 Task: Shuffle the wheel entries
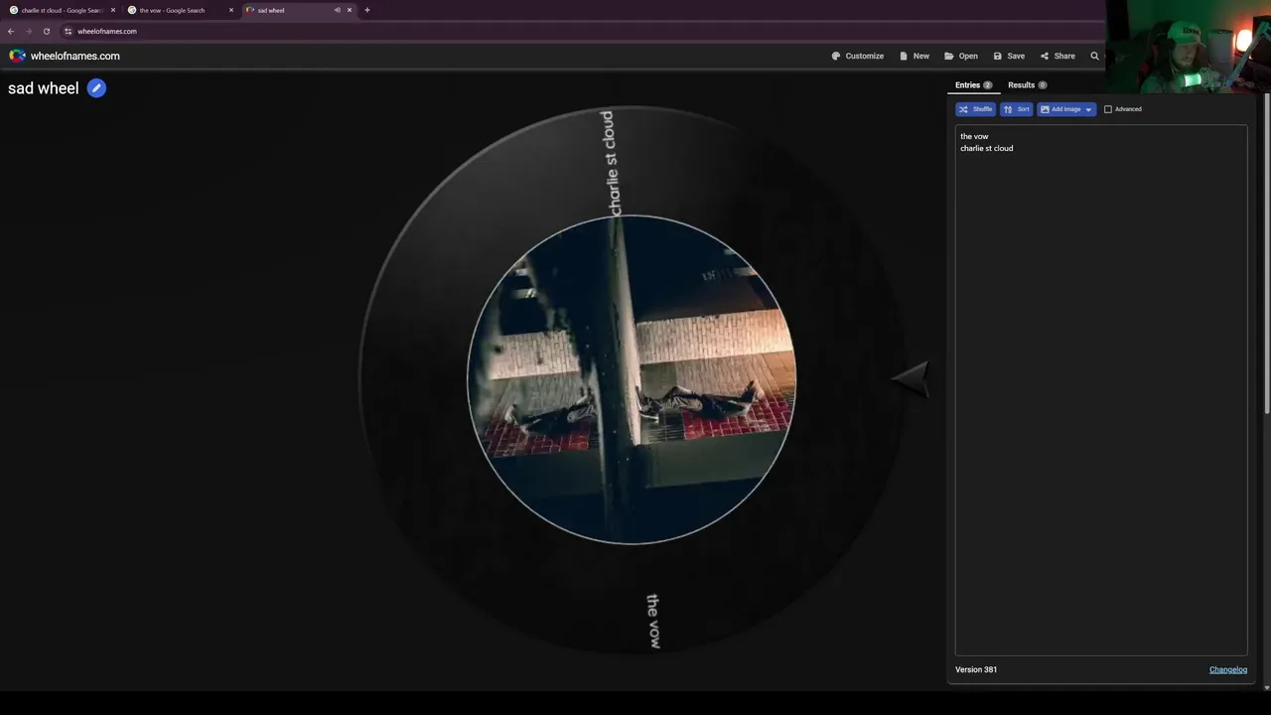[x=975, y=109]
